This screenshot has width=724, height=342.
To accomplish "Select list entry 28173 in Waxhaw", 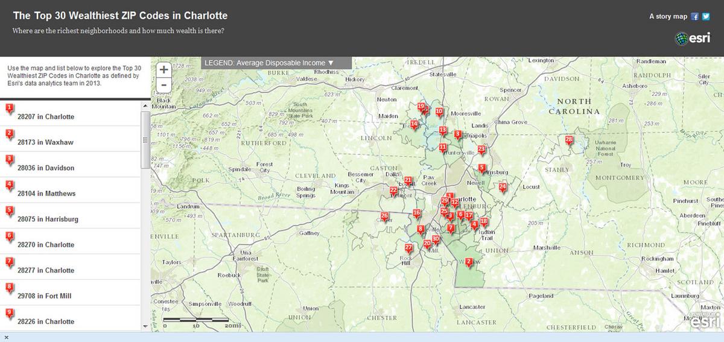I will 71,139.
